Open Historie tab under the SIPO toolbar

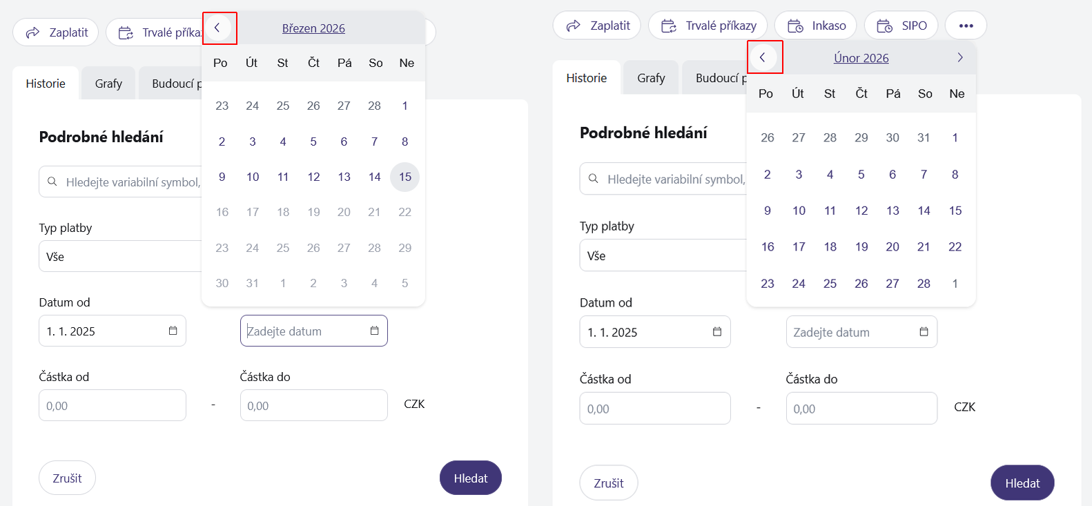tap(586, 78)
